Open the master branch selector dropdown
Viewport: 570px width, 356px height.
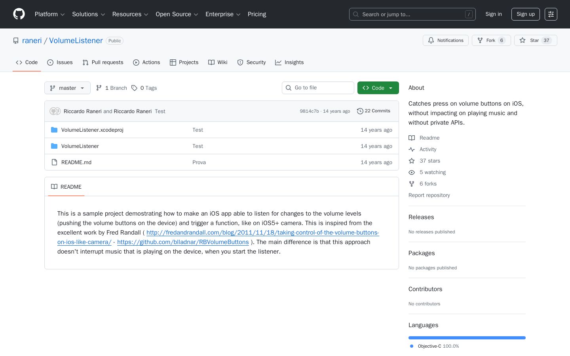67,88
